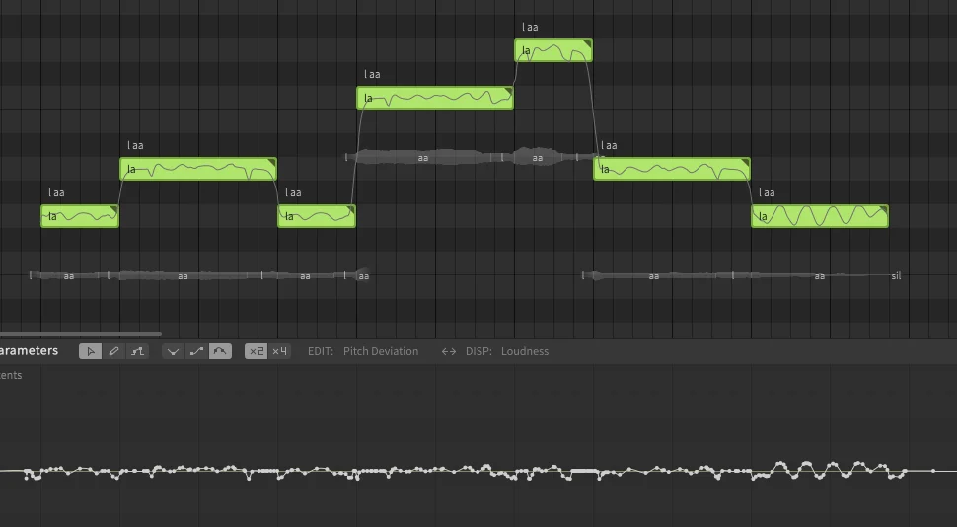Viewport: 957px width, 527px height.
Task: Choose the arched spline interpolation icon
Action: point(220,351)
